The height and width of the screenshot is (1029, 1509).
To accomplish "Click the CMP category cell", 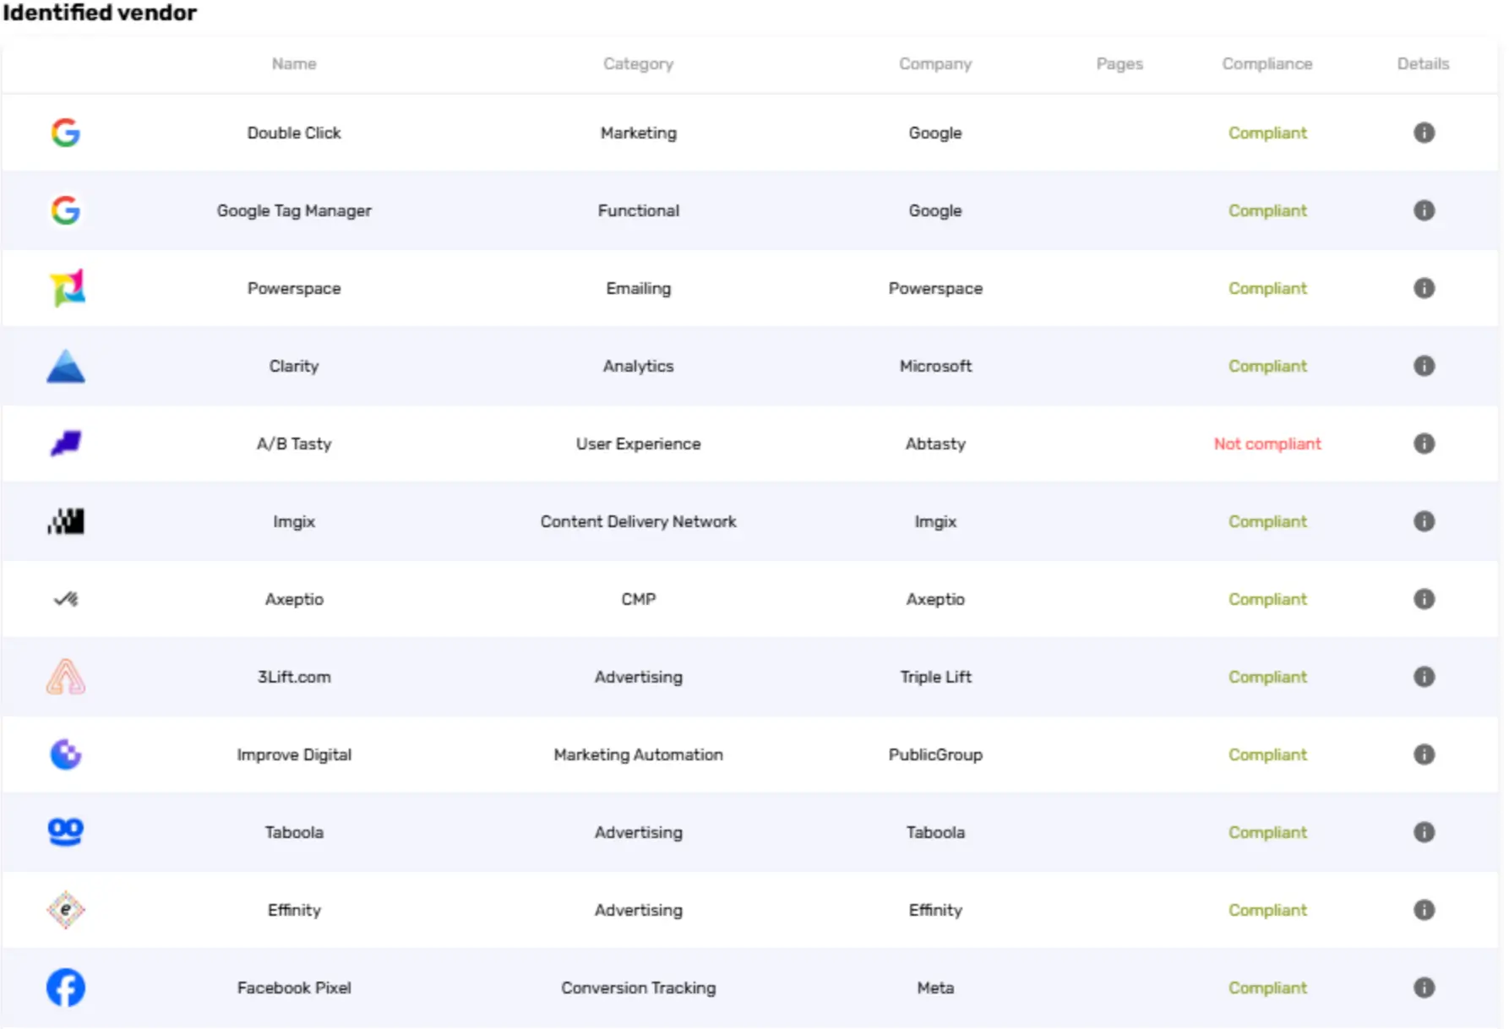I will click(x=638, y=599).
